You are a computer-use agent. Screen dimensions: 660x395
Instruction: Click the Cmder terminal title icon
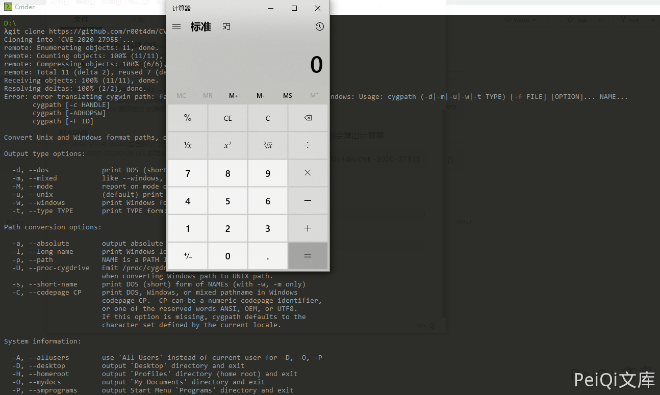click(8, 7)
